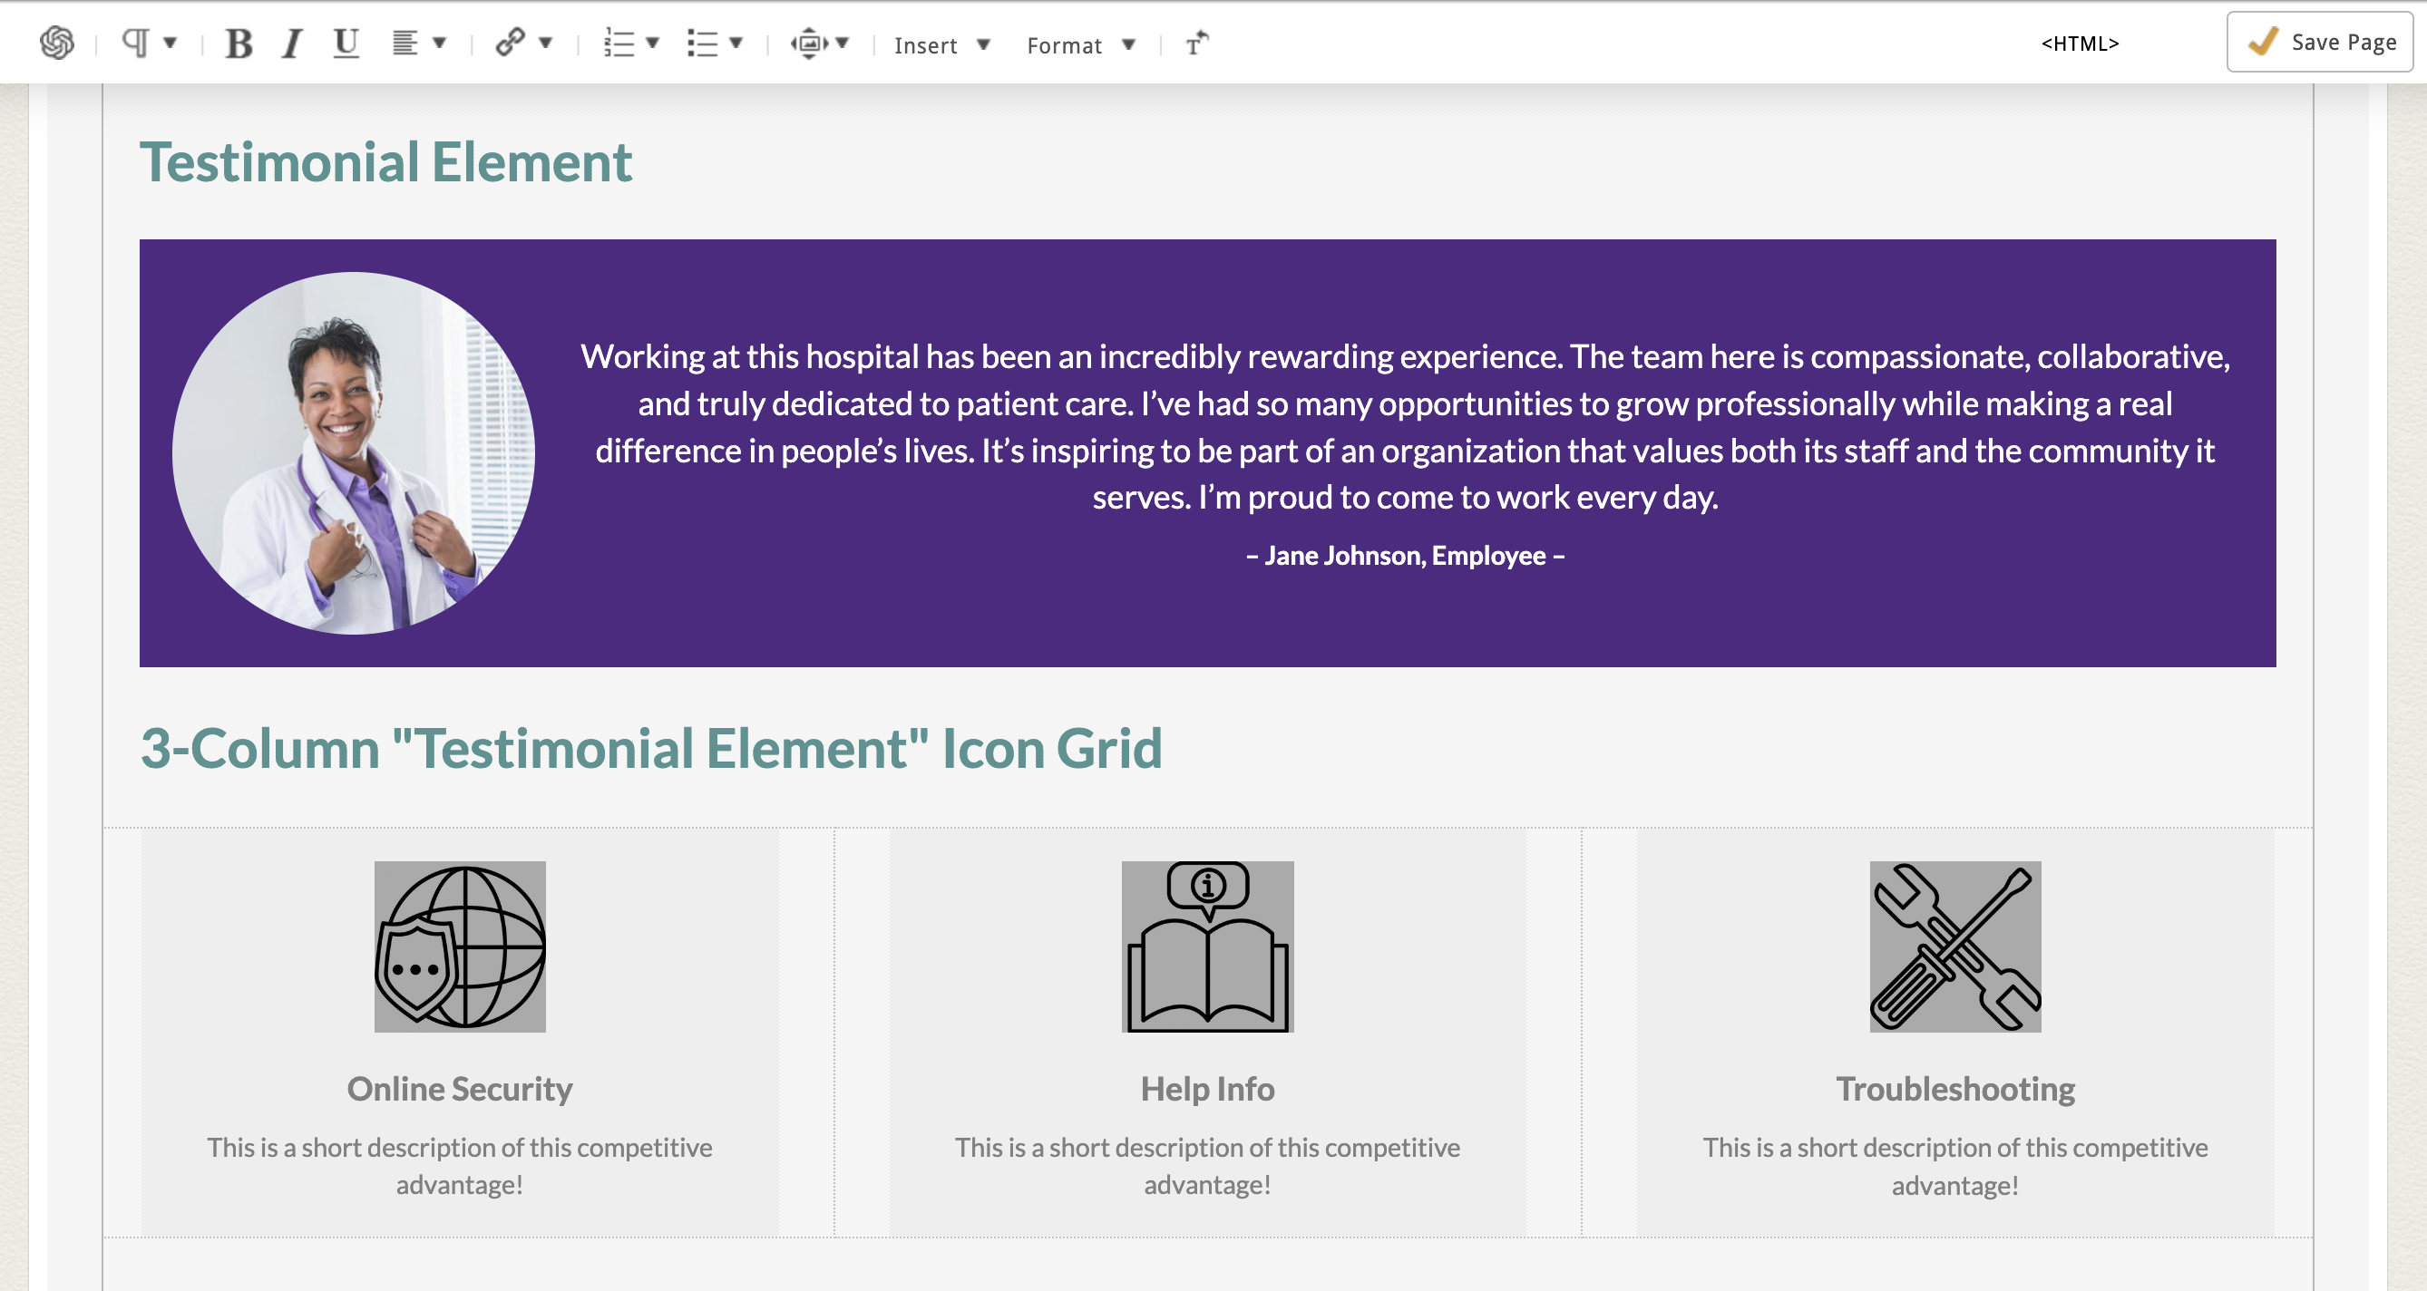Toggle italic formatting
2427x1291 pixels.
pyautogui.click(x=292, y=44)
